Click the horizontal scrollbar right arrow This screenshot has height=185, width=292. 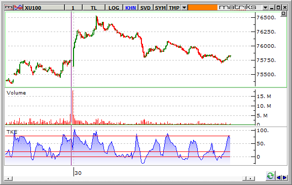coord(250,179)
